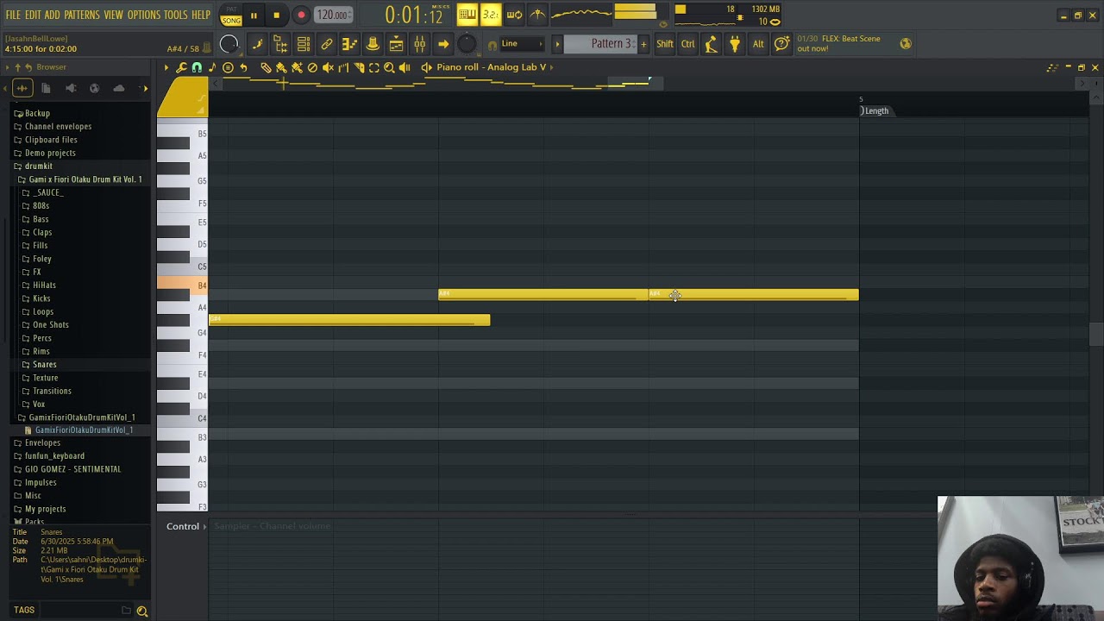The width and height of the screenshot is (1104, 621).
Task: Click the knob beside the Line snap selector
Action: click(467, 44)
